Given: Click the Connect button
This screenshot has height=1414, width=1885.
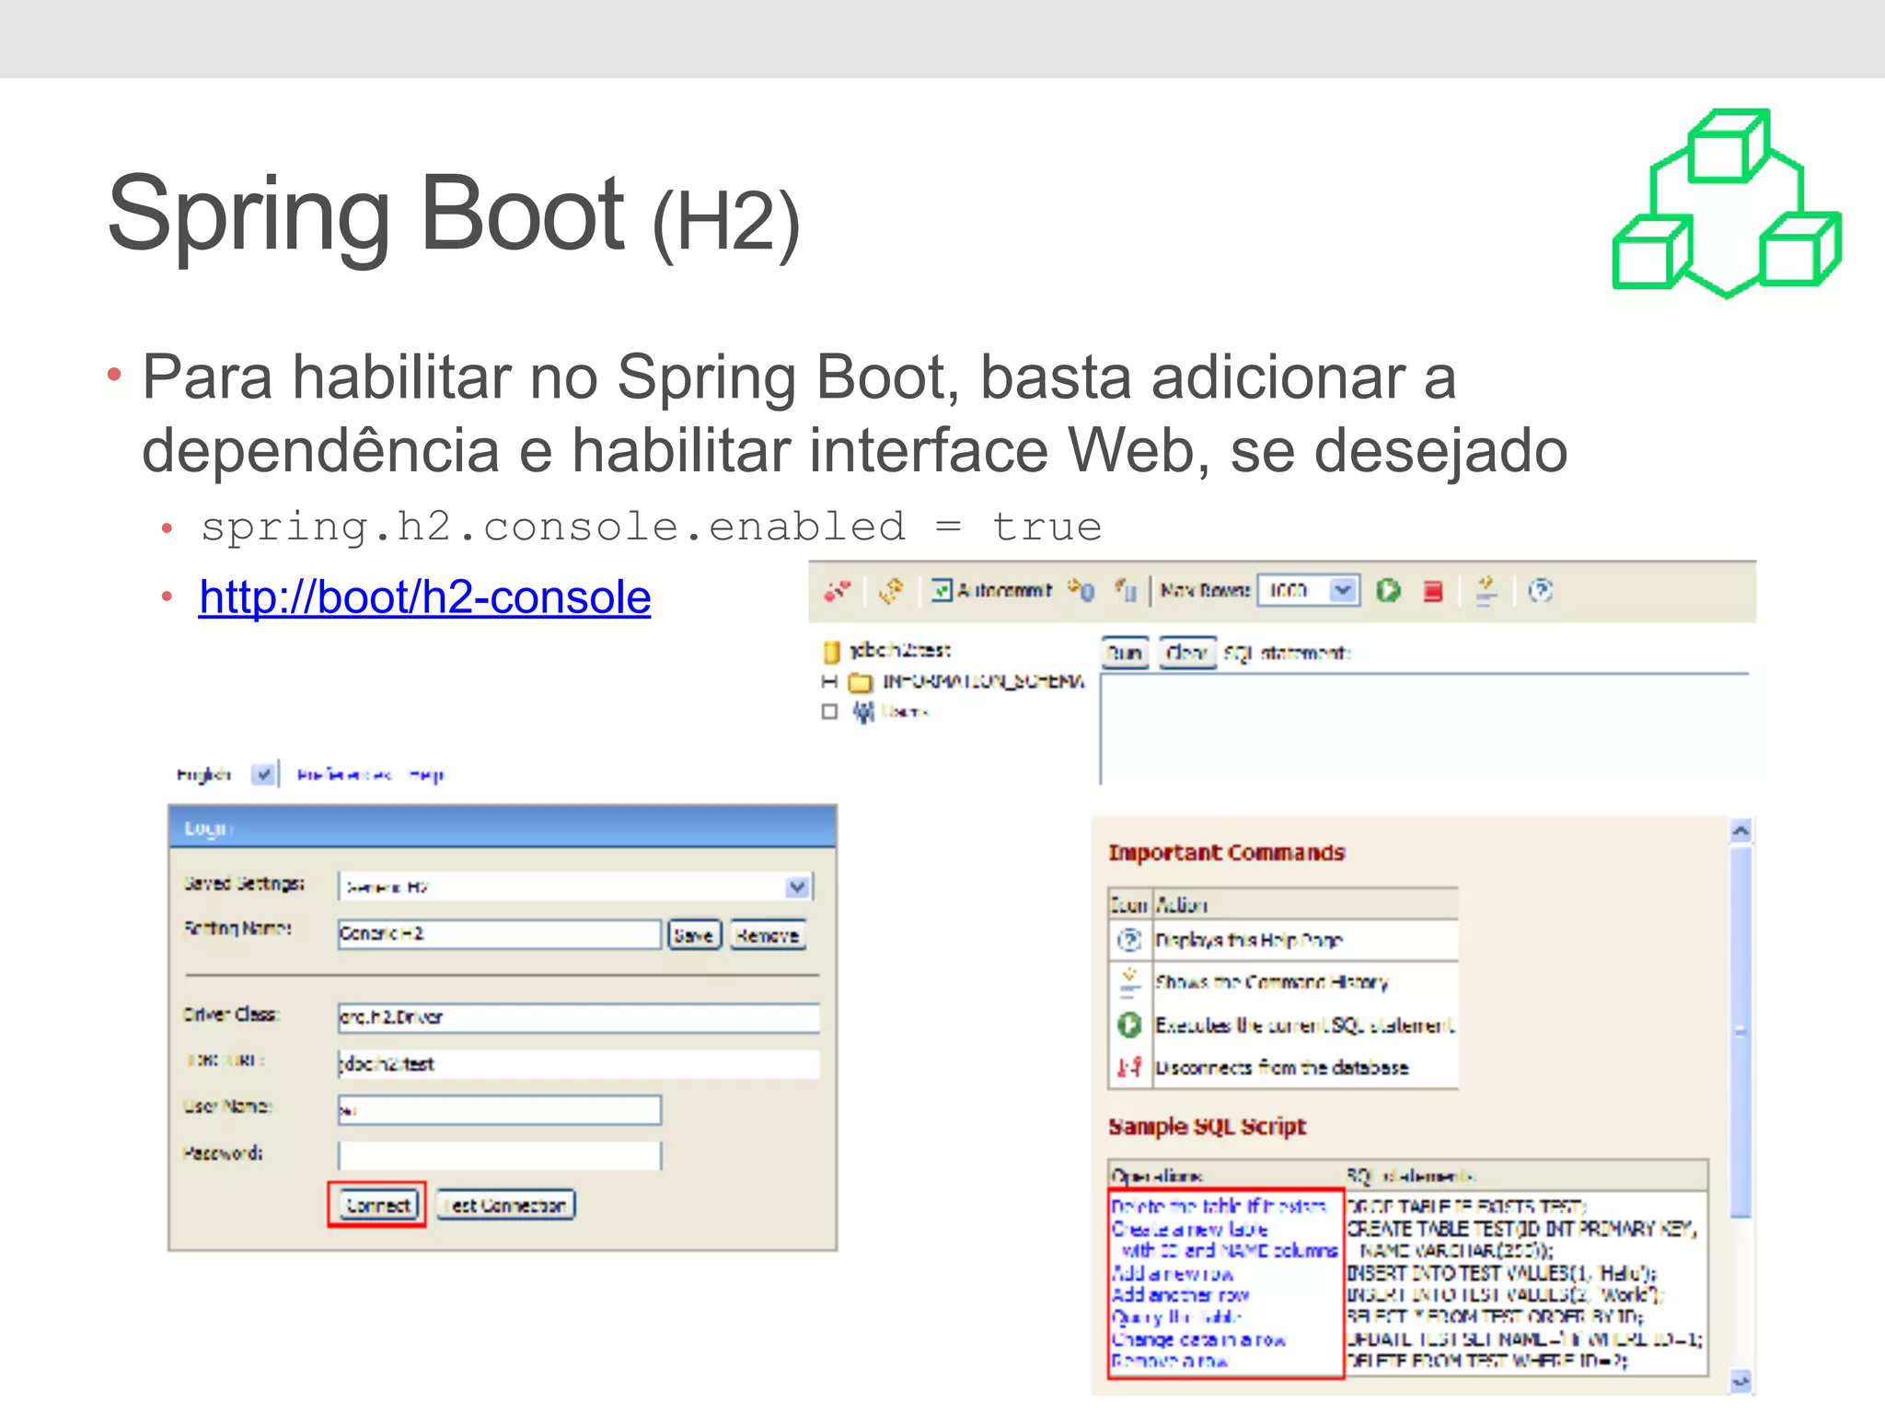Looking at the screenshot, I should coord(377,1205).
